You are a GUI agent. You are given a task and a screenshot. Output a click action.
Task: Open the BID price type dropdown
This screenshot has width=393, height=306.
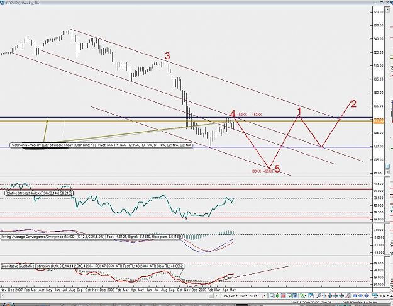[x=253, y=296]
